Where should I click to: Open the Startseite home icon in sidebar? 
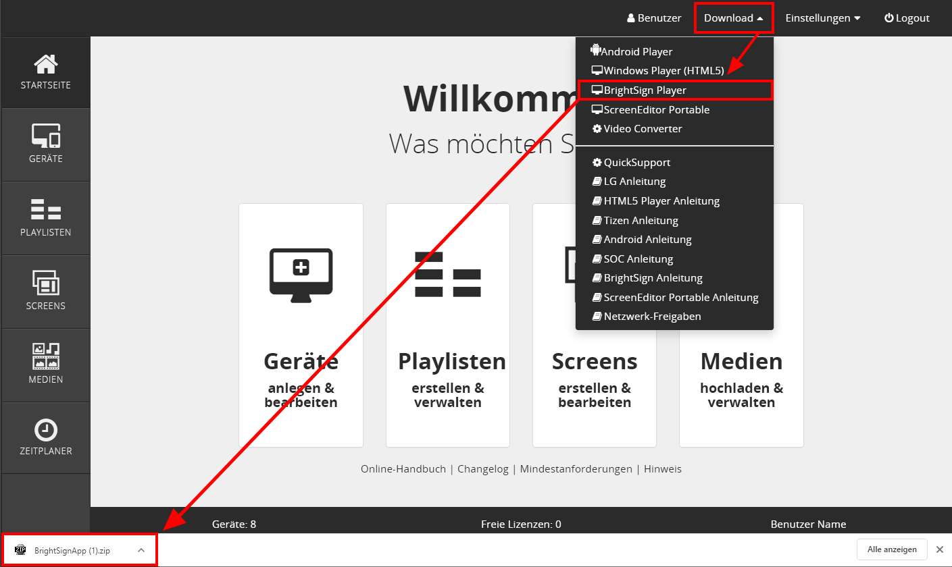click(x=45, y=65)
